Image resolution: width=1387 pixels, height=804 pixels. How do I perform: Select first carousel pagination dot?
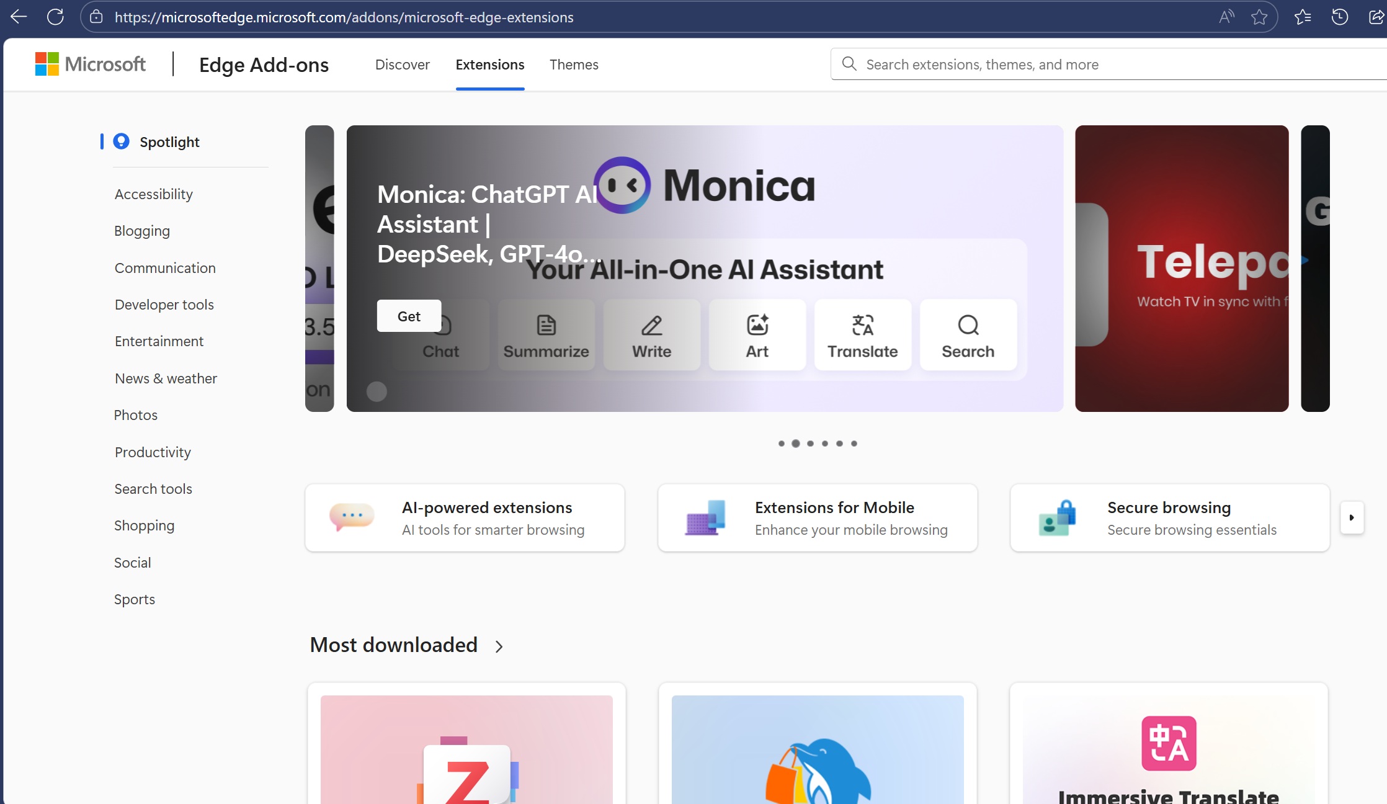(x=781, y=444)
